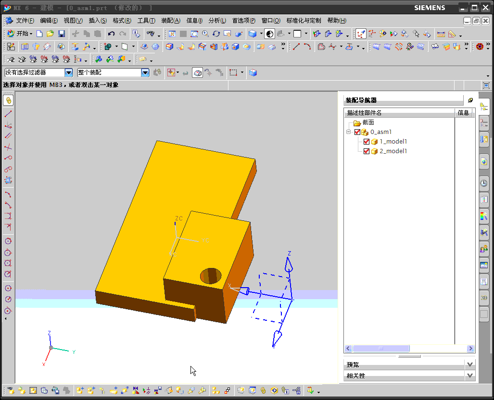The height and width of the screenshot is (400, 494).
Task: Open the 整个装配 scope dropdown
Action: [x=145, y=73]
